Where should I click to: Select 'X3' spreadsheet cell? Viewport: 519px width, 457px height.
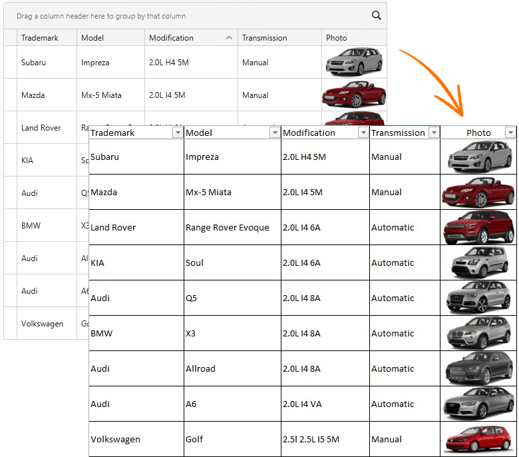pos(232,333)
